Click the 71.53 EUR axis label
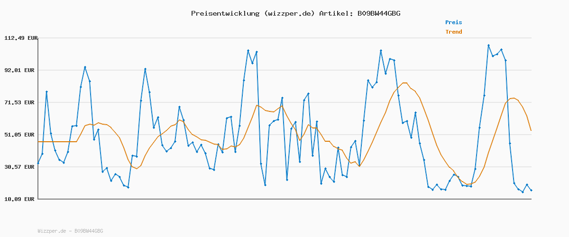Image resolution: width=569 pixels, height=237 pixels. pos(21,102)
